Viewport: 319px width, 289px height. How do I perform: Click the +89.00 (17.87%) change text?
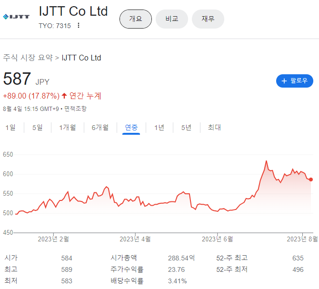(31, 96)
